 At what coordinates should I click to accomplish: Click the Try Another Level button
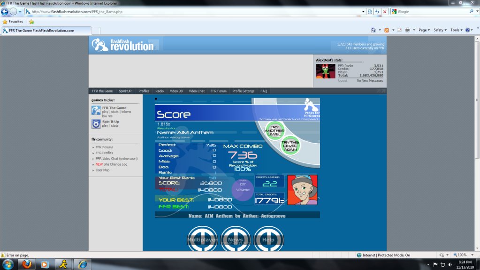click(x=274, y=130)
